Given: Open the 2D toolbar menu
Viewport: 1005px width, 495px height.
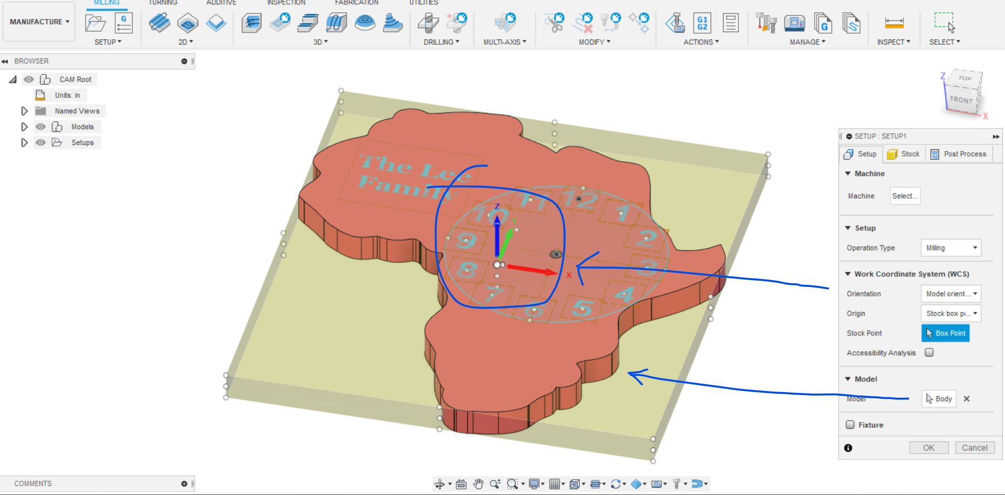Looking at the screenshot, I should pos(186,42).
